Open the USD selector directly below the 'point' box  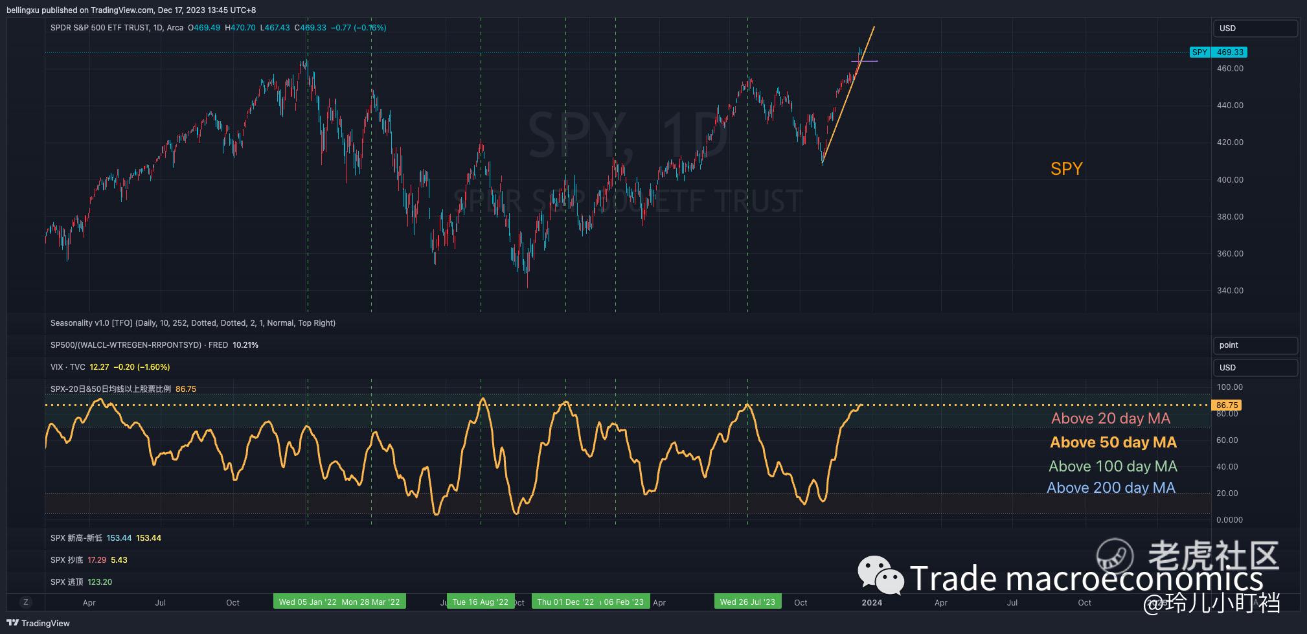[x=1255, y=367]
